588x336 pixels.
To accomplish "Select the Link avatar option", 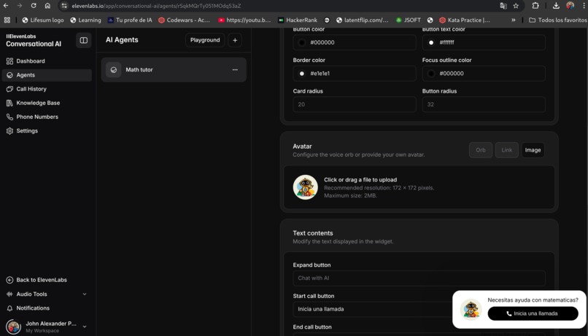I will click(506, 150).
